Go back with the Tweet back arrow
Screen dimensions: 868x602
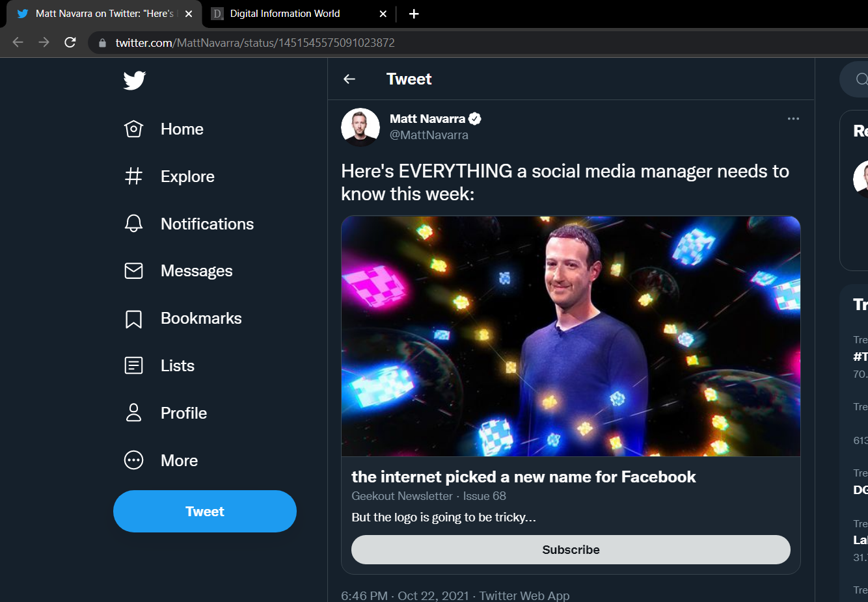tap(349, 79)
